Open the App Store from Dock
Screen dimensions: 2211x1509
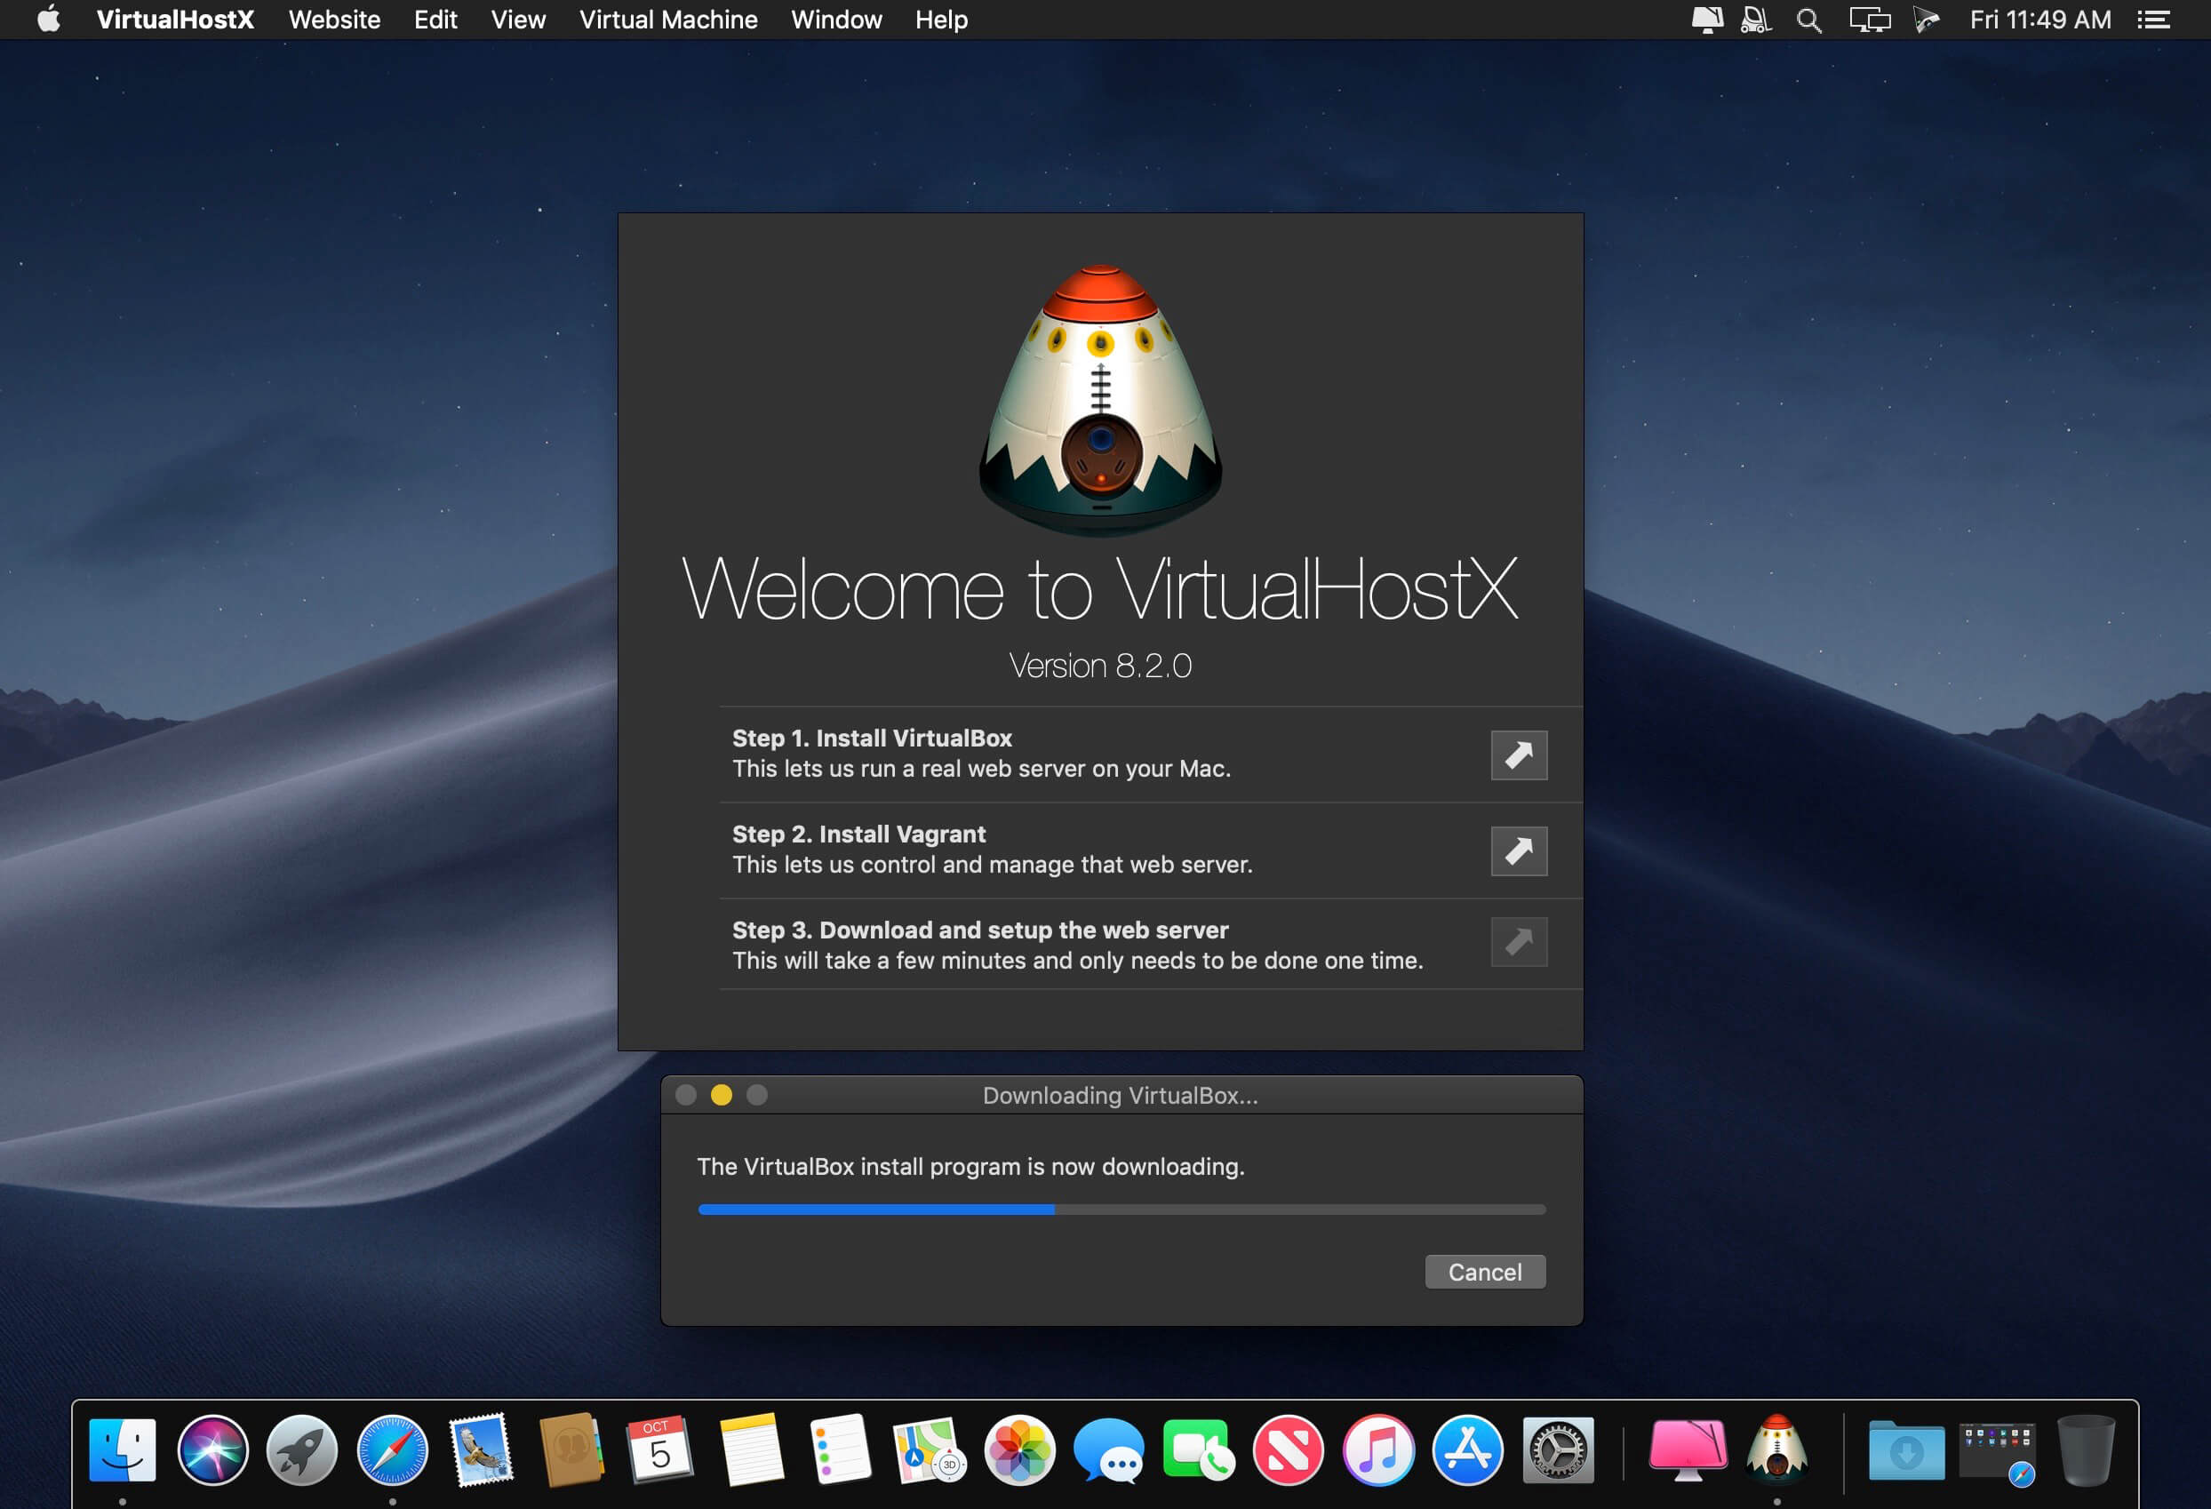pos(1467,1451)
